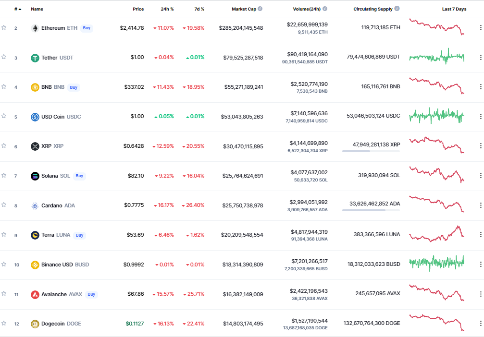The width and height of the screenshot is (484, 337).
Task: Add BNB to watchlist star
Action: point(4,86)
